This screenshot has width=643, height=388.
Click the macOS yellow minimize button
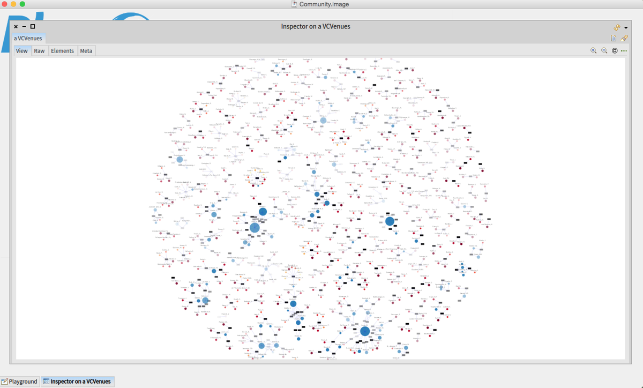[x=13, y=4]
